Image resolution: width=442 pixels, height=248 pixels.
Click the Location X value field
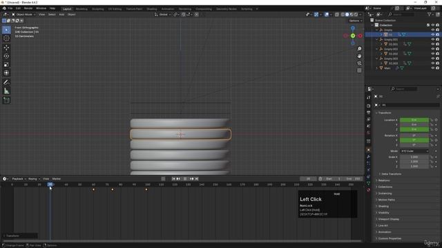click(x=414, y=120)
